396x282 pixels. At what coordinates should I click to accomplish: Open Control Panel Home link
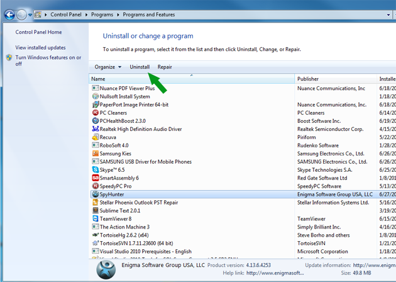(38, 32)
